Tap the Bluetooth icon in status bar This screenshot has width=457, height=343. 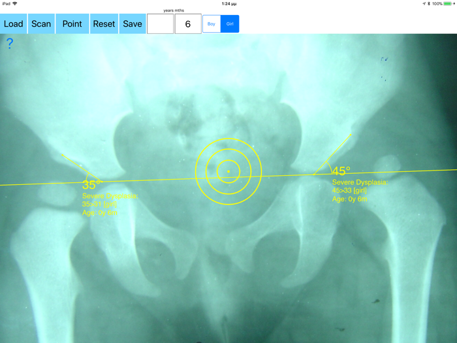point(429,3)
